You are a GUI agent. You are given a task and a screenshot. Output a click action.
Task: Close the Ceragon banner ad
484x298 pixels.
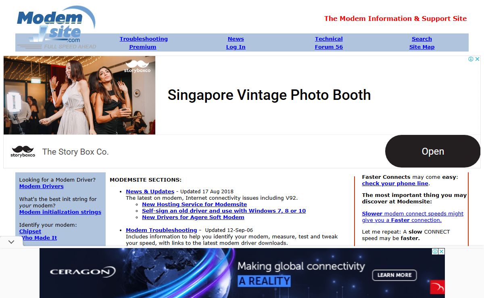coord(442,252)
